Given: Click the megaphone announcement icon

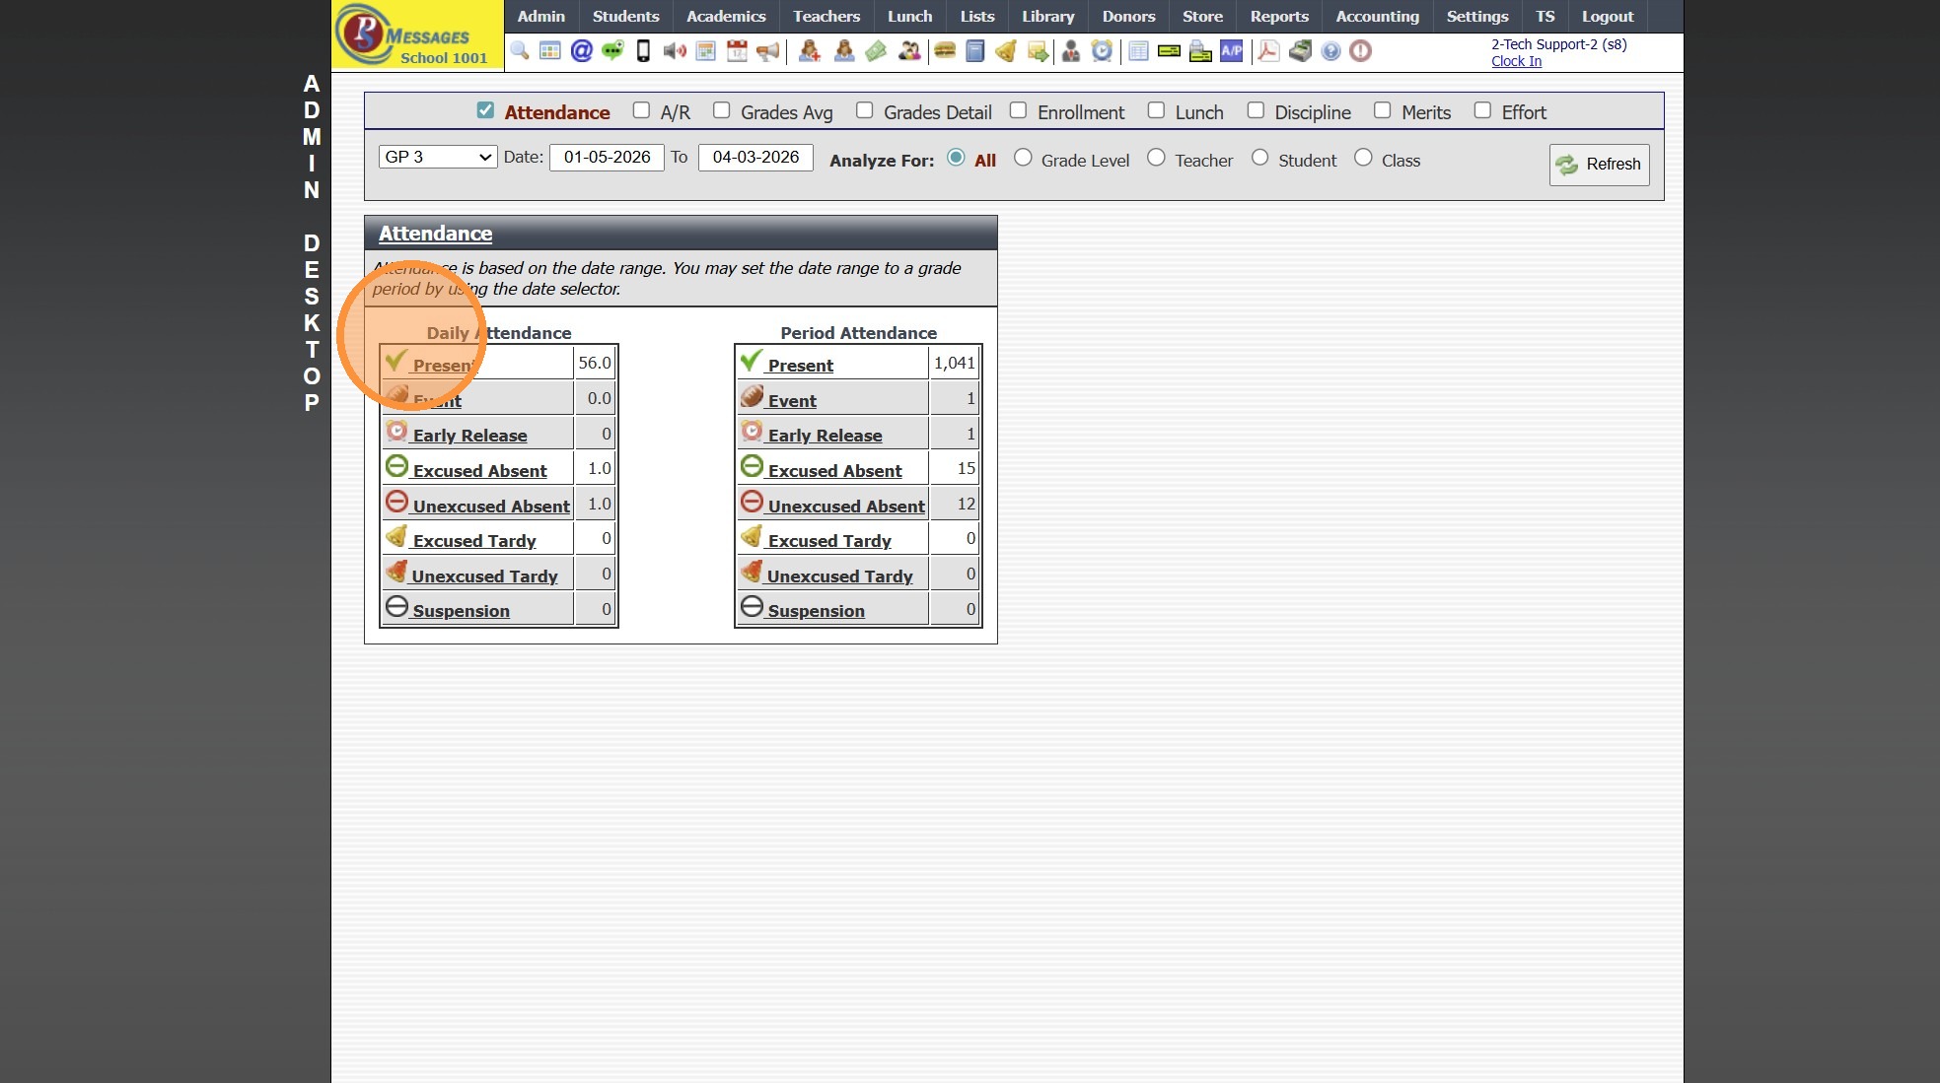Looking at the screenshot, I should point(768,51).
